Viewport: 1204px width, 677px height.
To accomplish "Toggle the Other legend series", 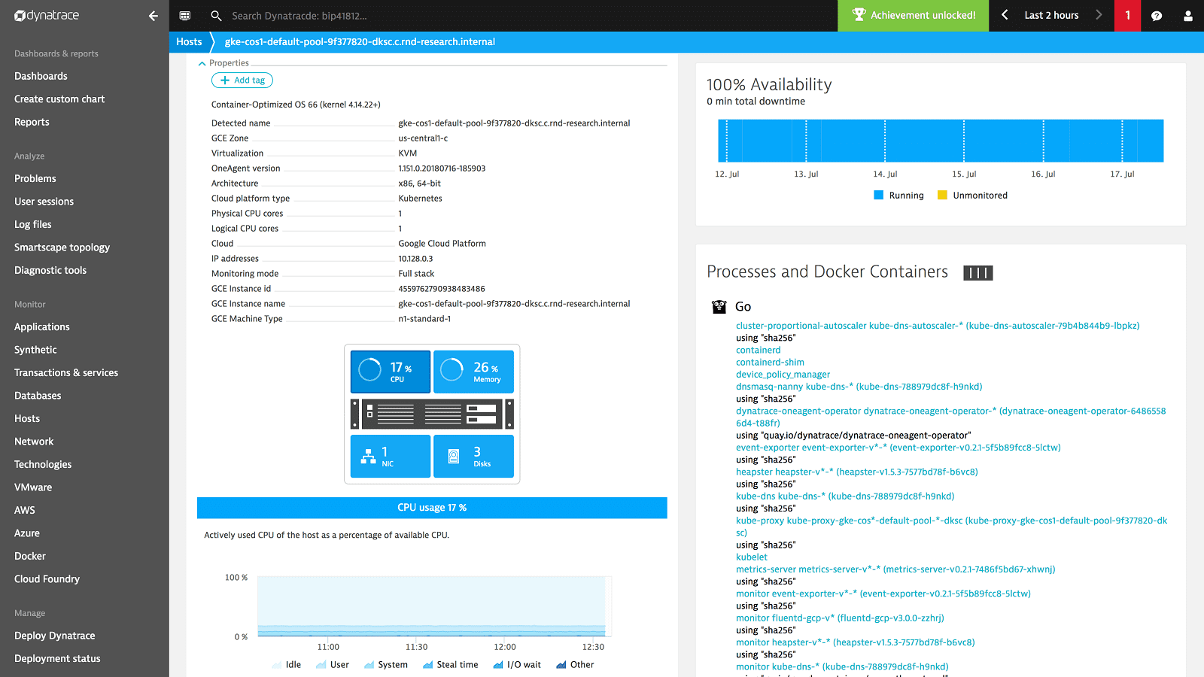I will click(575, 665).
